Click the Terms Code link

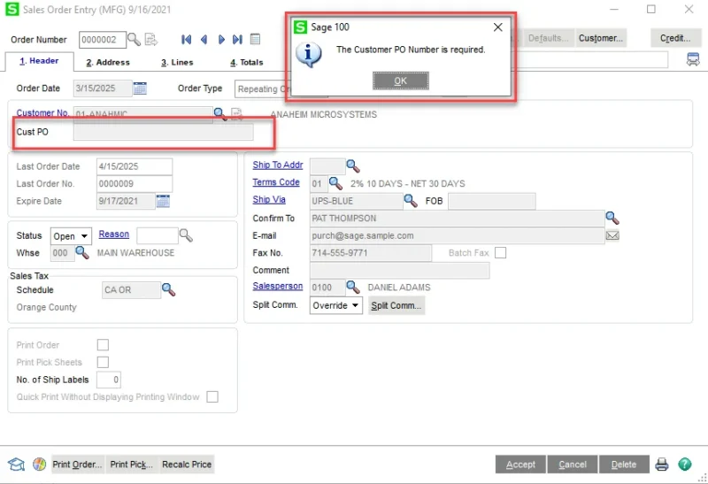(276, 182)
